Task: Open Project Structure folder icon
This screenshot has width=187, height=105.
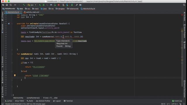Action: pos(81,5)
